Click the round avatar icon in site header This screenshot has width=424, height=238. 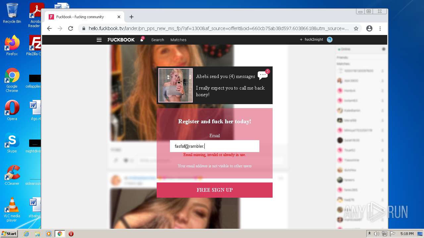pos(330,40)
